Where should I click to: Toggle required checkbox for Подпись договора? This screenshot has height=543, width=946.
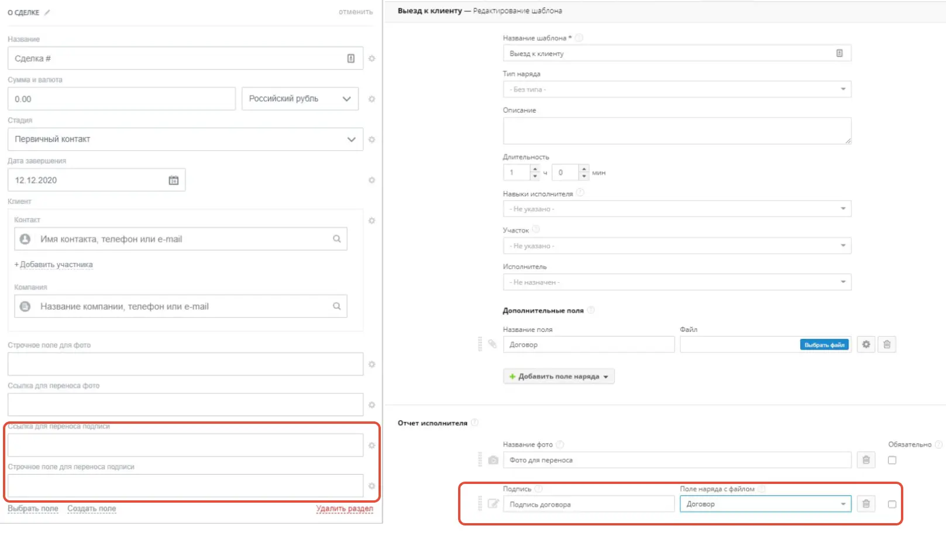click(x=892, y=504)
